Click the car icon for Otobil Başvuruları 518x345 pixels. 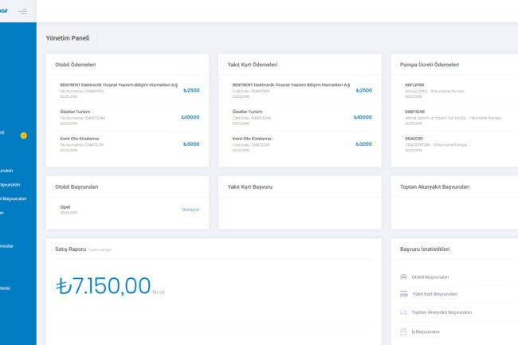(x=403, y=276)
